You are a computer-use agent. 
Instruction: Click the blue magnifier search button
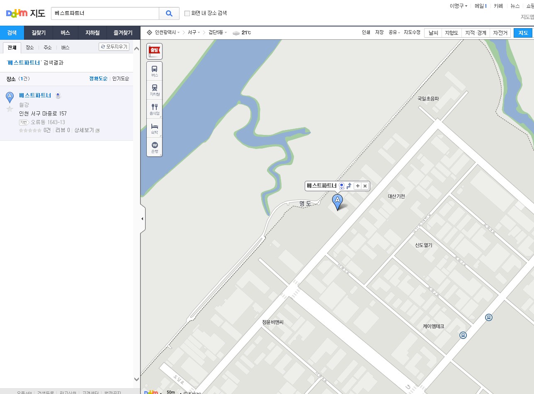(169, 13)
